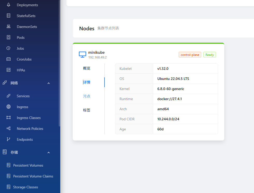254x193 pixels.
Task: Open Ingress in the sidebar
Action: pyautogui.click(x=23, y=107)
